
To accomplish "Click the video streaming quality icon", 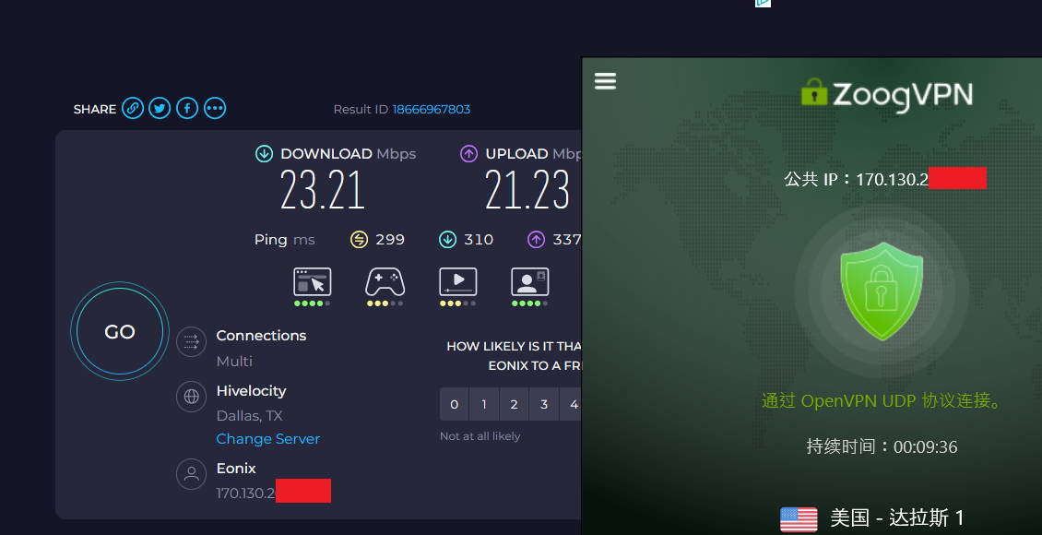I will 457,282.
